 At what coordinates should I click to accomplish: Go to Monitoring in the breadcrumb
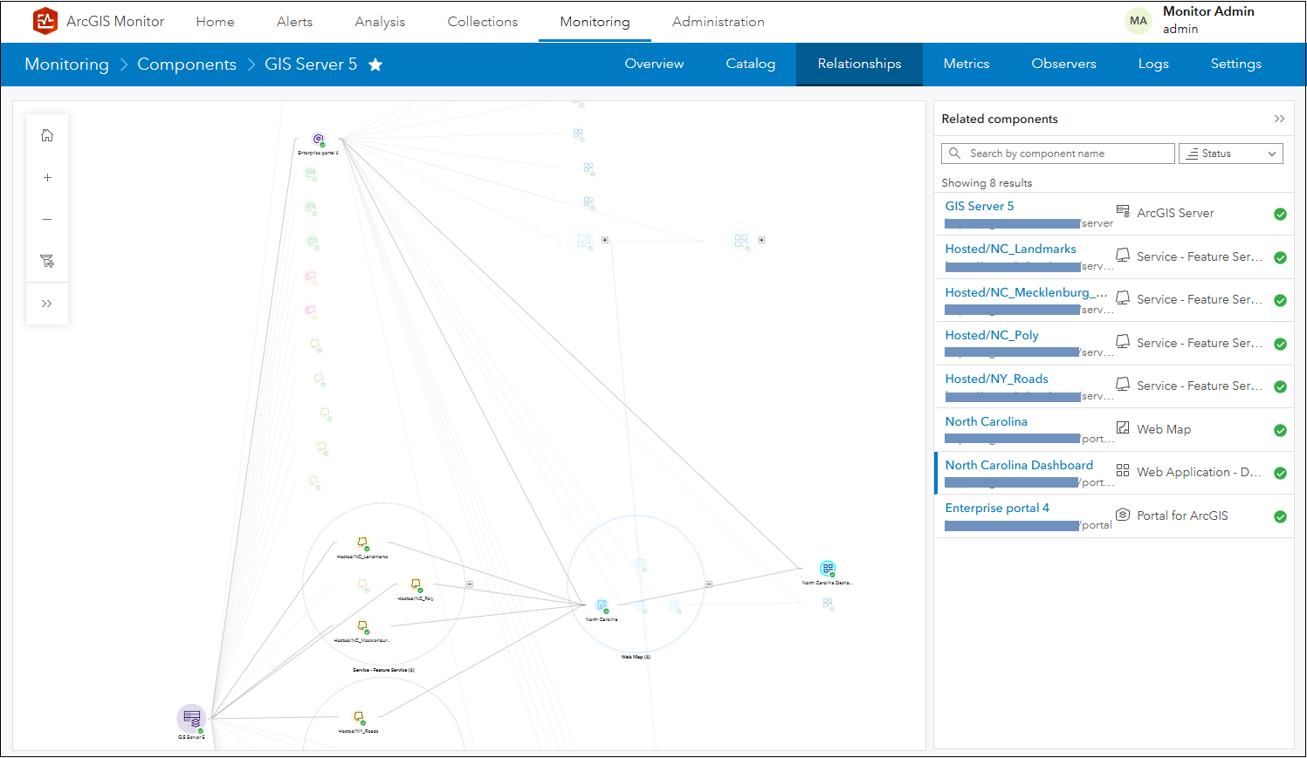(x=67, y=65)
